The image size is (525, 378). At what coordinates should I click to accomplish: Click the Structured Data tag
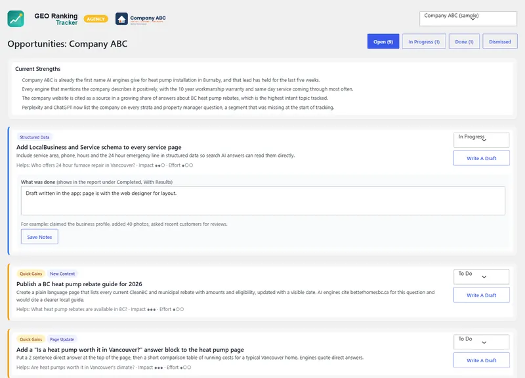click(x=35, y=137)
